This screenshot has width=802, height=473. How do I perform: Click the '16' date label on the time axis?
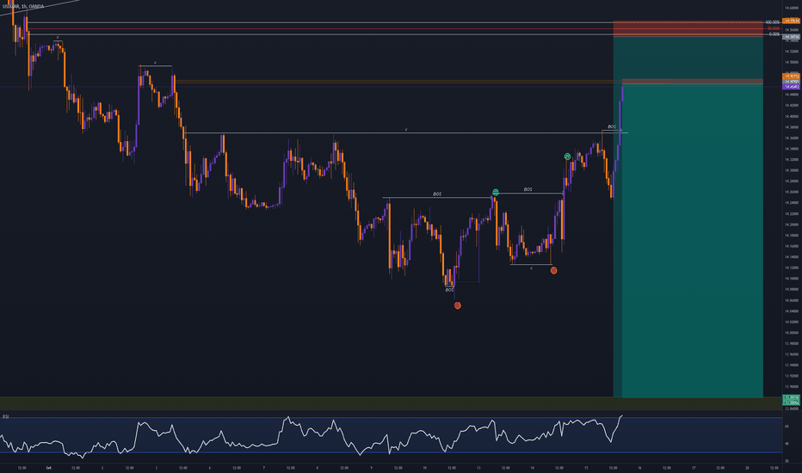click(x=640, y=468)
